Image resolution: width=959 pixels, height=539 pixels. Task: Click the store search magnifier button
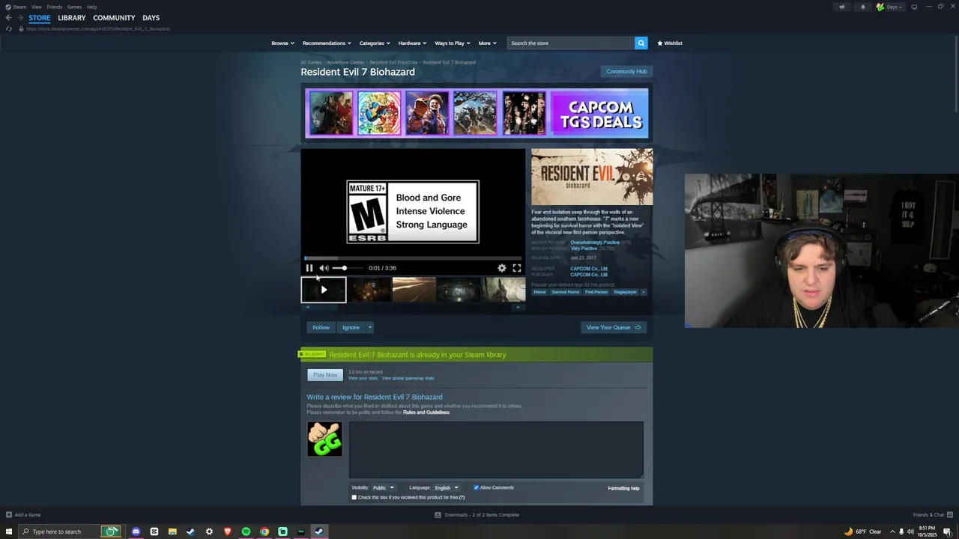pos(641,43)
